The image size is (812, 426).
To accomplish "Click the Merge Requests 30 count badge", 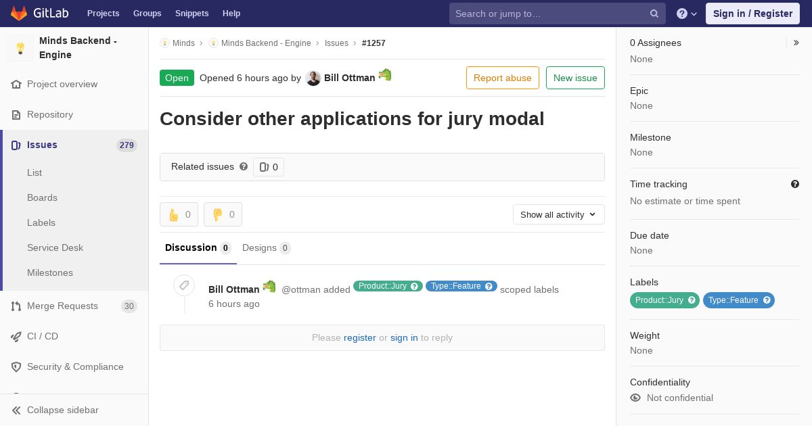I will point(129,306).
